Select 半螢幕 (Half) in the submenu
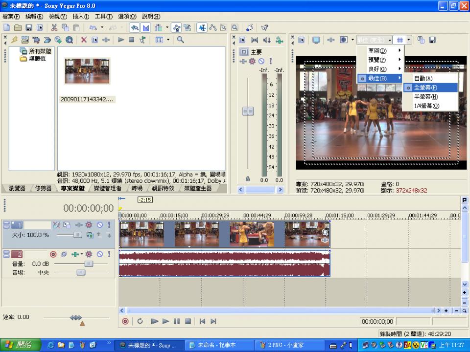 point(425,96)
